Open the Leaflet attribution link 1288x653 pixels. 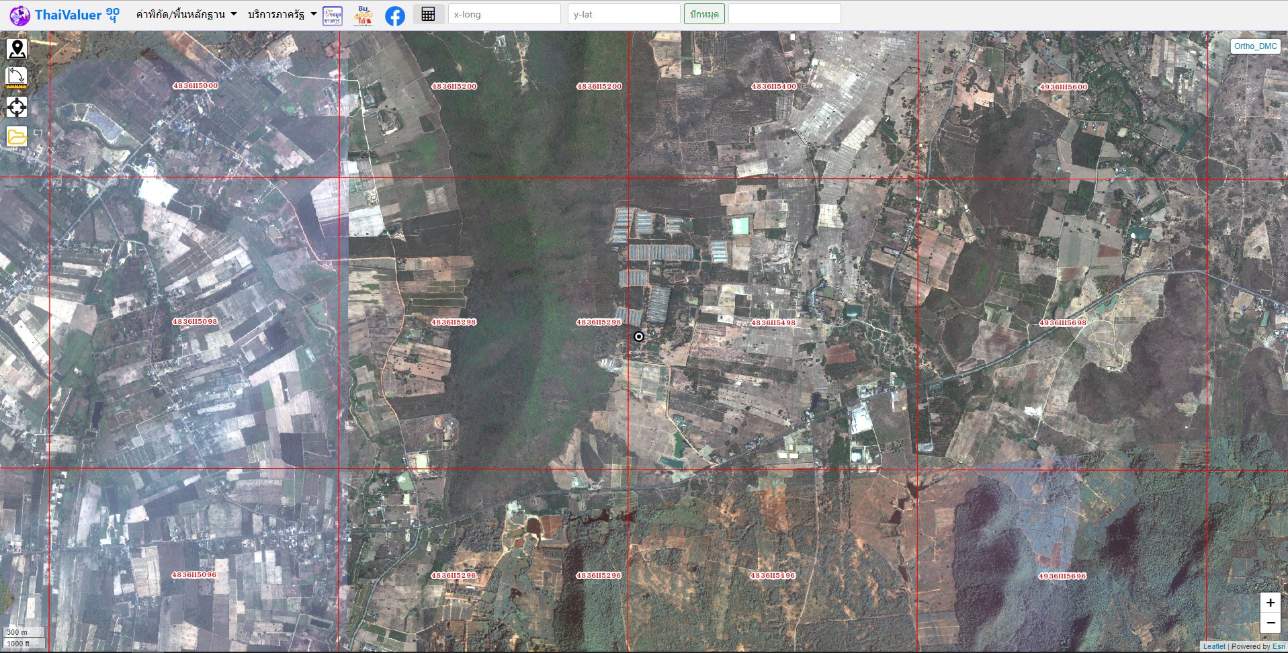(x=1214, y=646)
